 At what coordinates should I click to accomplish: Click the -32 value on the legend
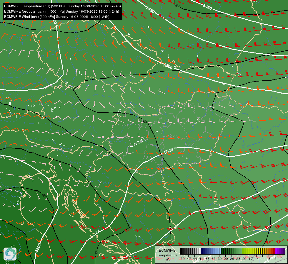[x=219, y=259]
